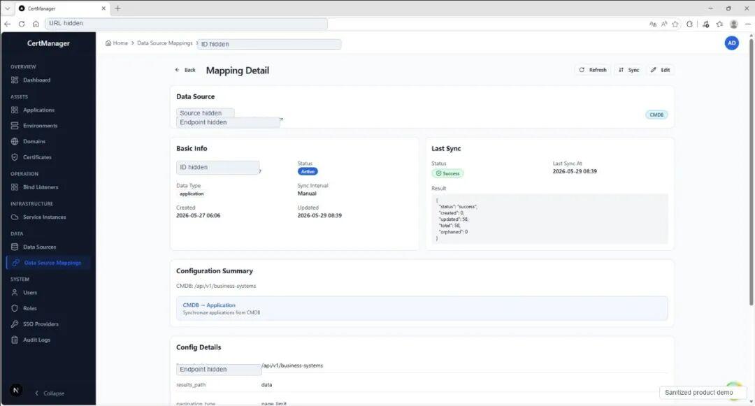This screenshot has width=755, height=406.
Task: Click the SSO Providers key icon
Action: [15, 324]
